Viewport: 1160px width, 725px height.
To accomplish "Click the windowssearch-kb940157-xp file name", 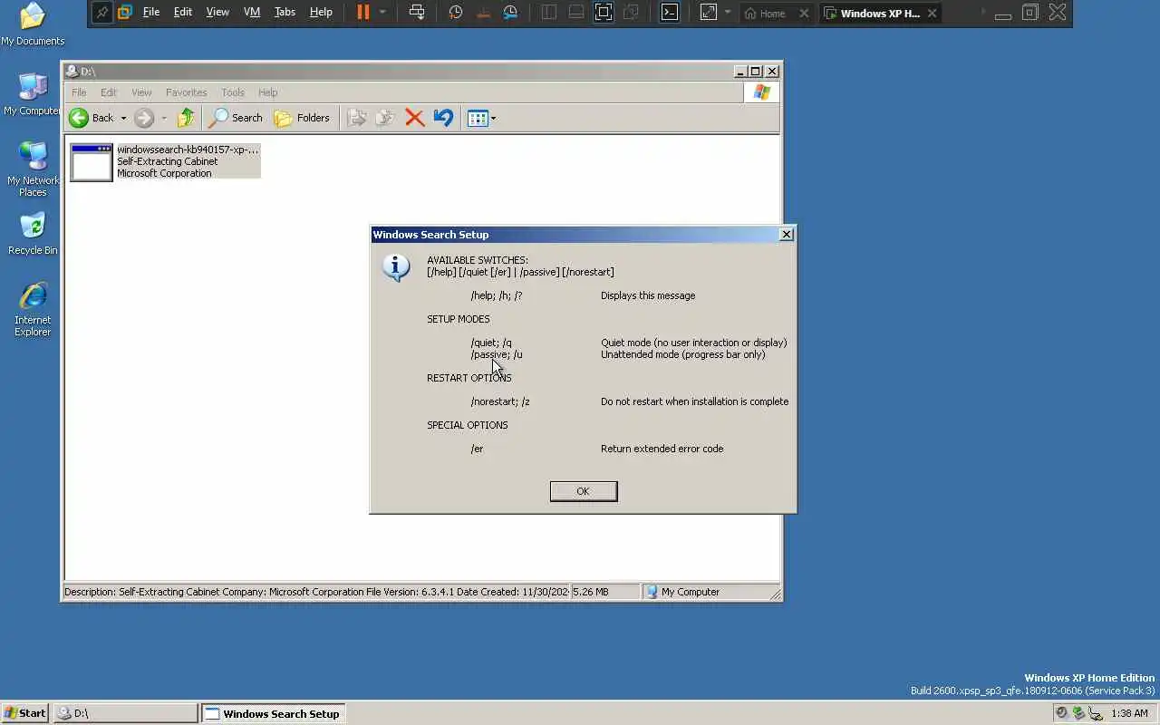I will pos(188,150).
